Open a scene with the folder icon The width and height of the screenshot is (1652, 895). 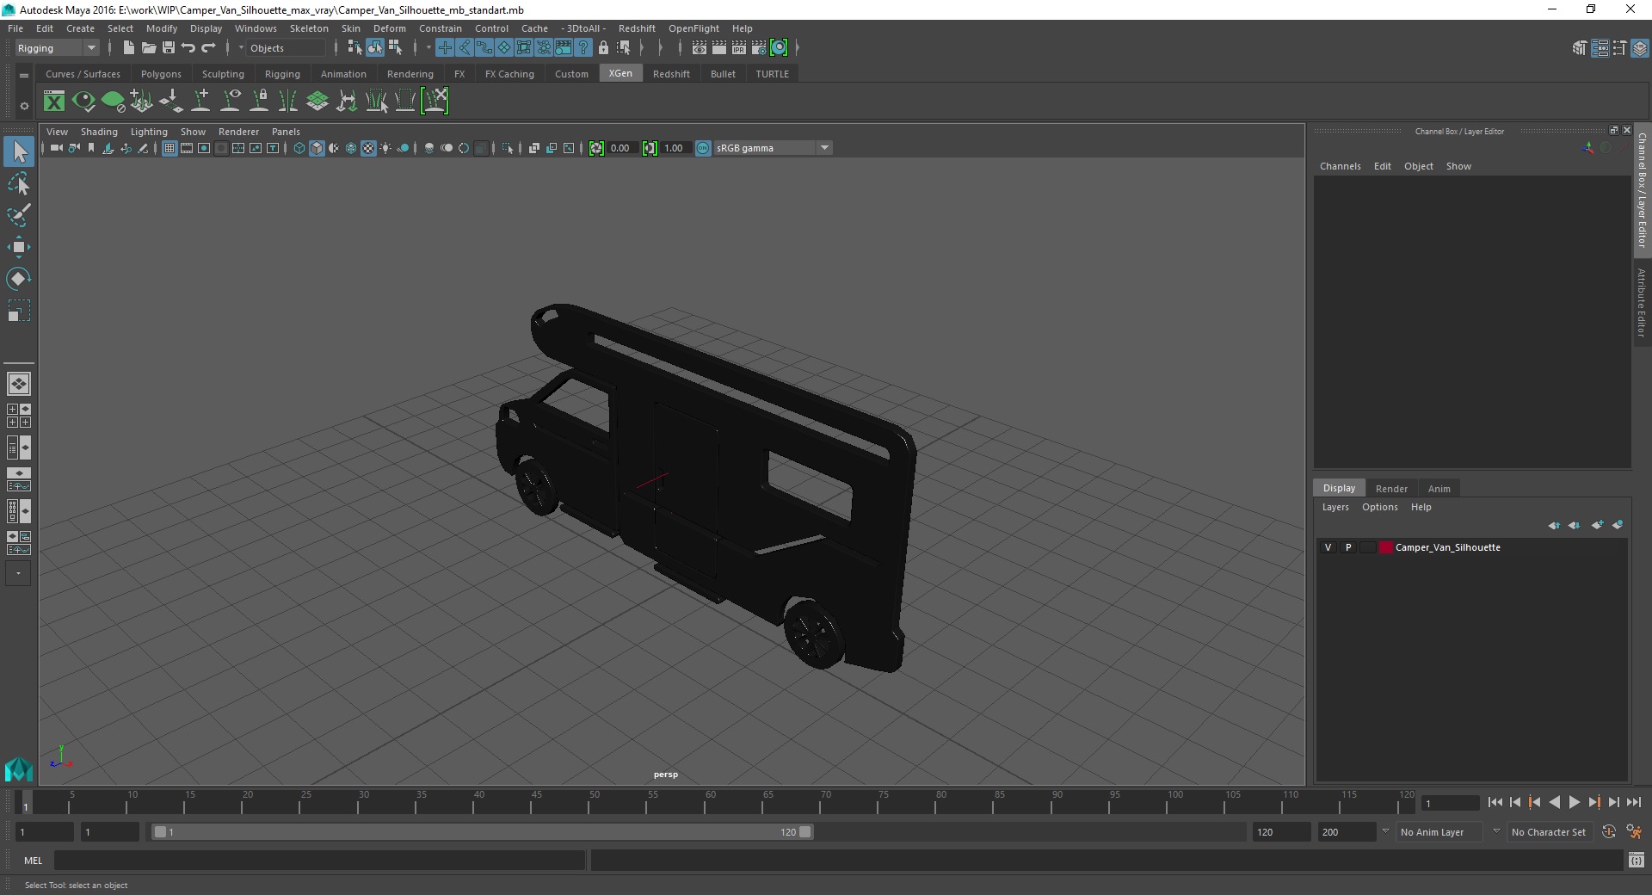[148, 48]
